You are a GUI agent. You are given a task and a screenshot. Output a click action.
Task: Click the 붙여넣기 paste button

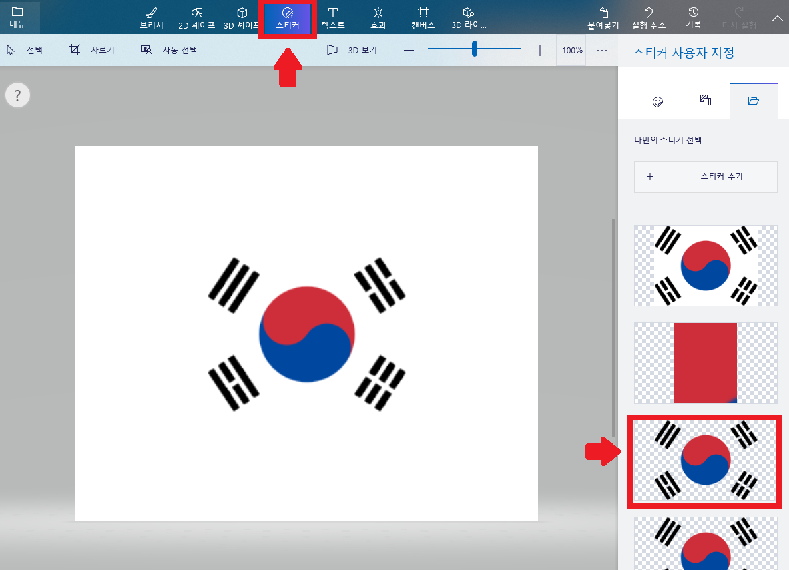(x=603, y=18)
